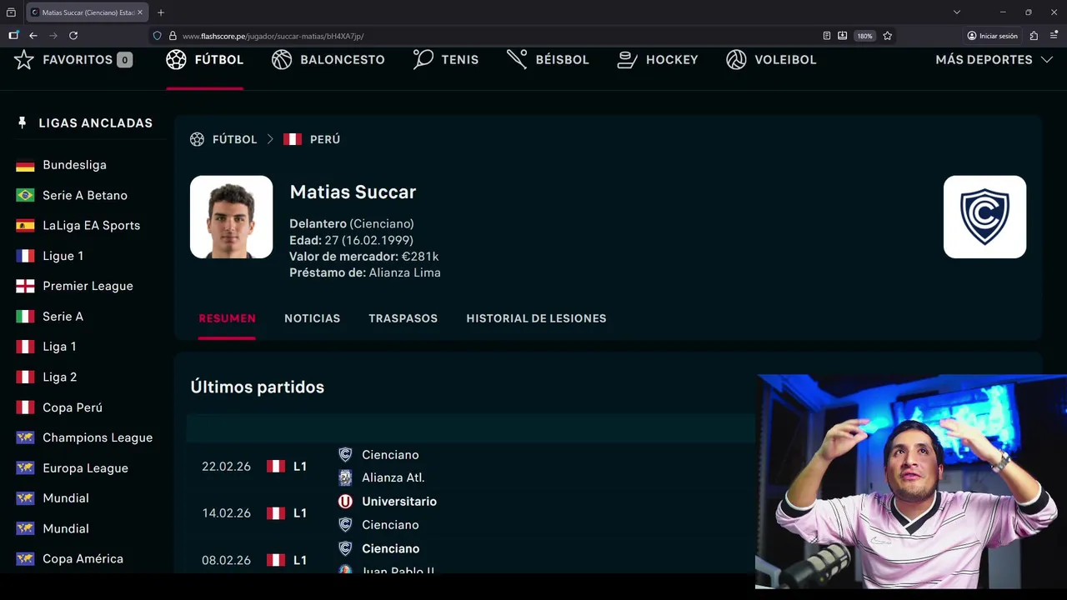Click L1 label on 22.02.26 match

point(300,467)
